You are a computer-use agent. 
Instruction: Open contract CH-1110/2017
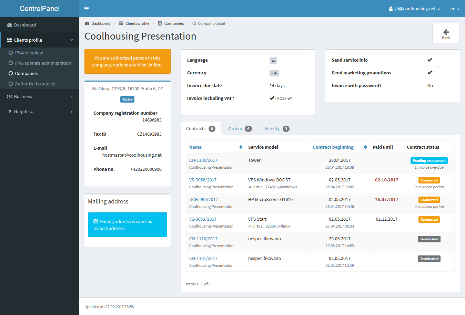pos(203,239)
